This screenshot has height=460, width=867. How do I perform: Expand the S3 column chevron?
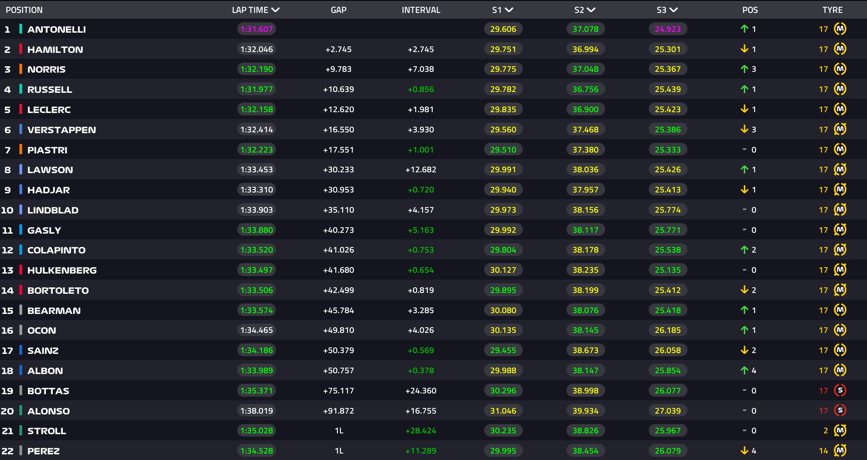(673, 10)
